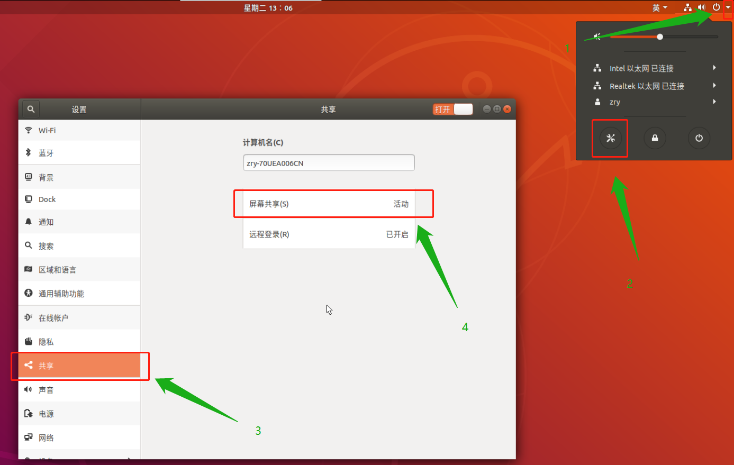Screen dimensions: 734x465
Task: Open the 电源 settings section
Action: [46, 414]
